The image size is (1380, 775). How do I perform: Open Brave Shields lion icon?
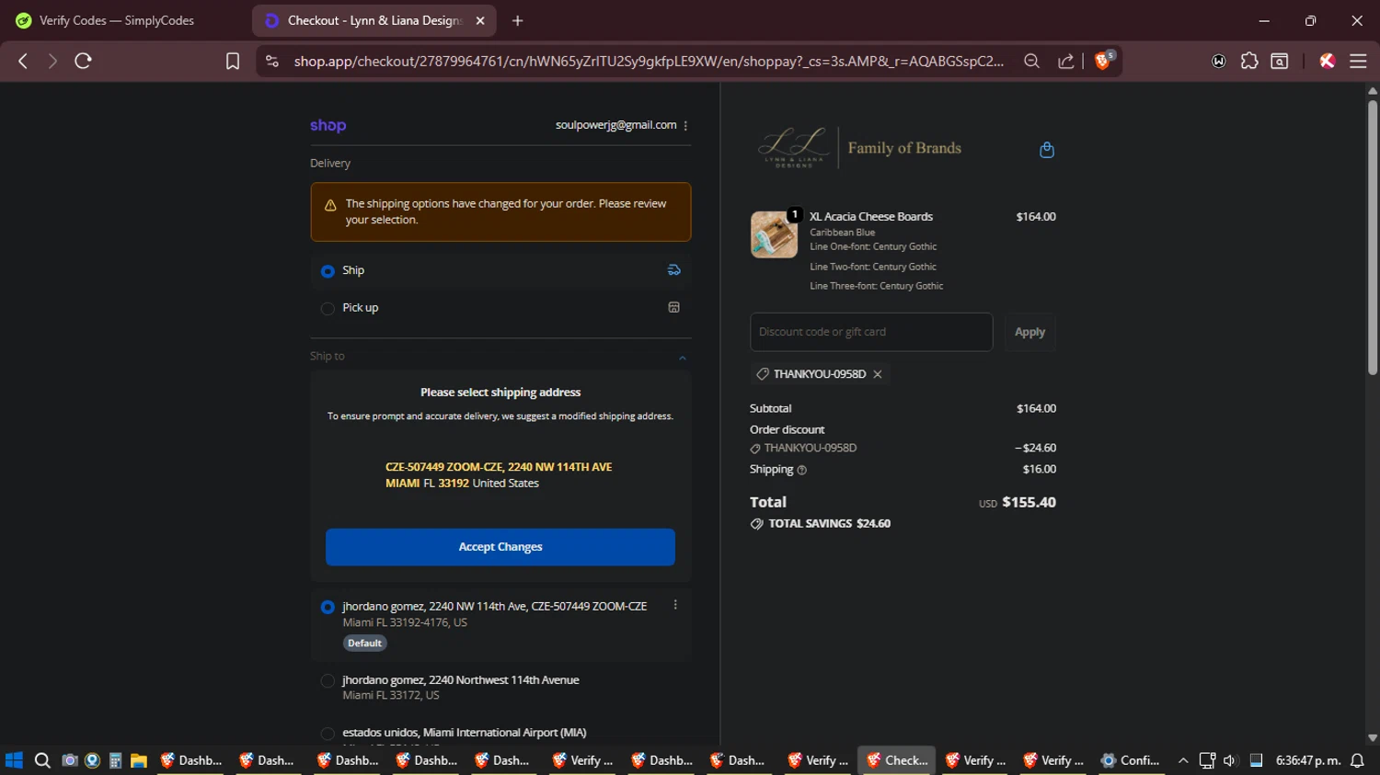coord(1104,60)
